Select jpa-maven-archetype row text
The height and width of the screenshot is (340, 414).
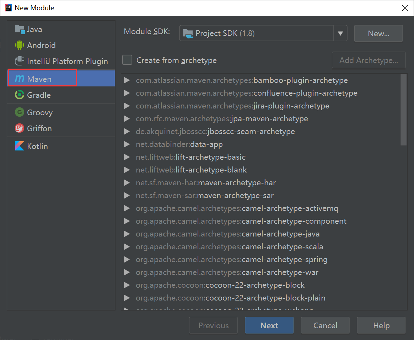222,119
